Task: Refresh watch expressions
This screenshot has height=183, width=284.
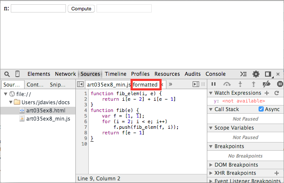Action: (x=277, y=93)
